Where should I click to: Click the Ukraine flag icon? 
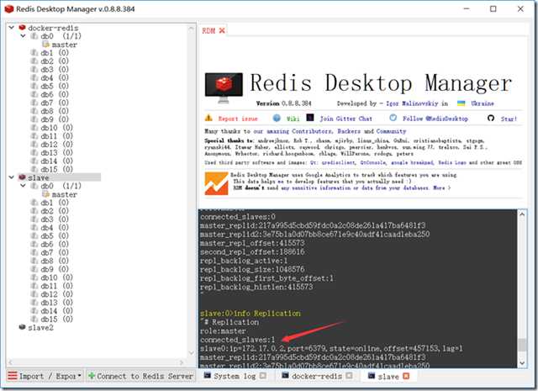(462, 103)
